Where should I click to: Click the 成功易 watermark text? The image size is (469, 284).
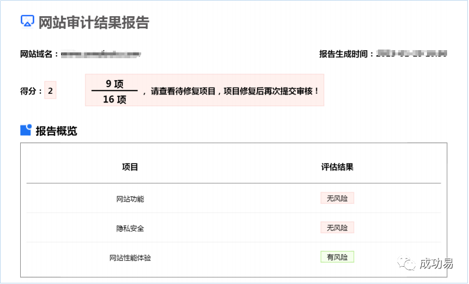[436, 263]
